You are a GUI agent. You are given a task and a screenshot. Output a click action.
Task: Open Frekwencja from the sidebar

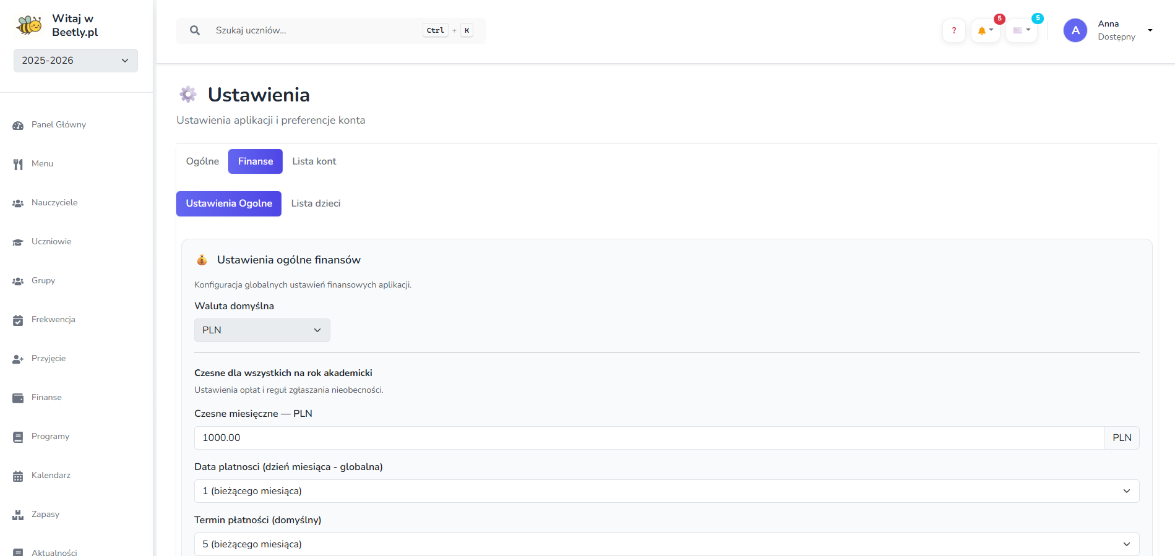pos(53,320)
